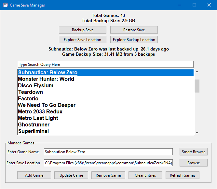Select Subnautica: Below Zero in the list

point(106,73)
